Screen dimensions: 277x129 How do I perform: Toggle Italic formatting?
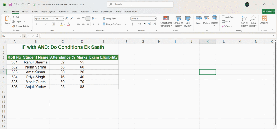[41, 24]
